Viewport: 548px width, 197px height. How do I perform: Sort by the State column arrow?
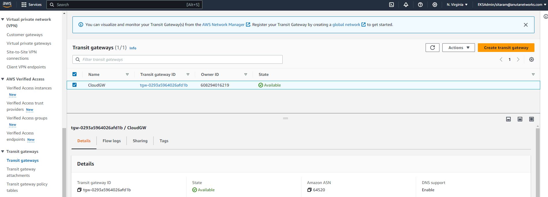point(533,74)
